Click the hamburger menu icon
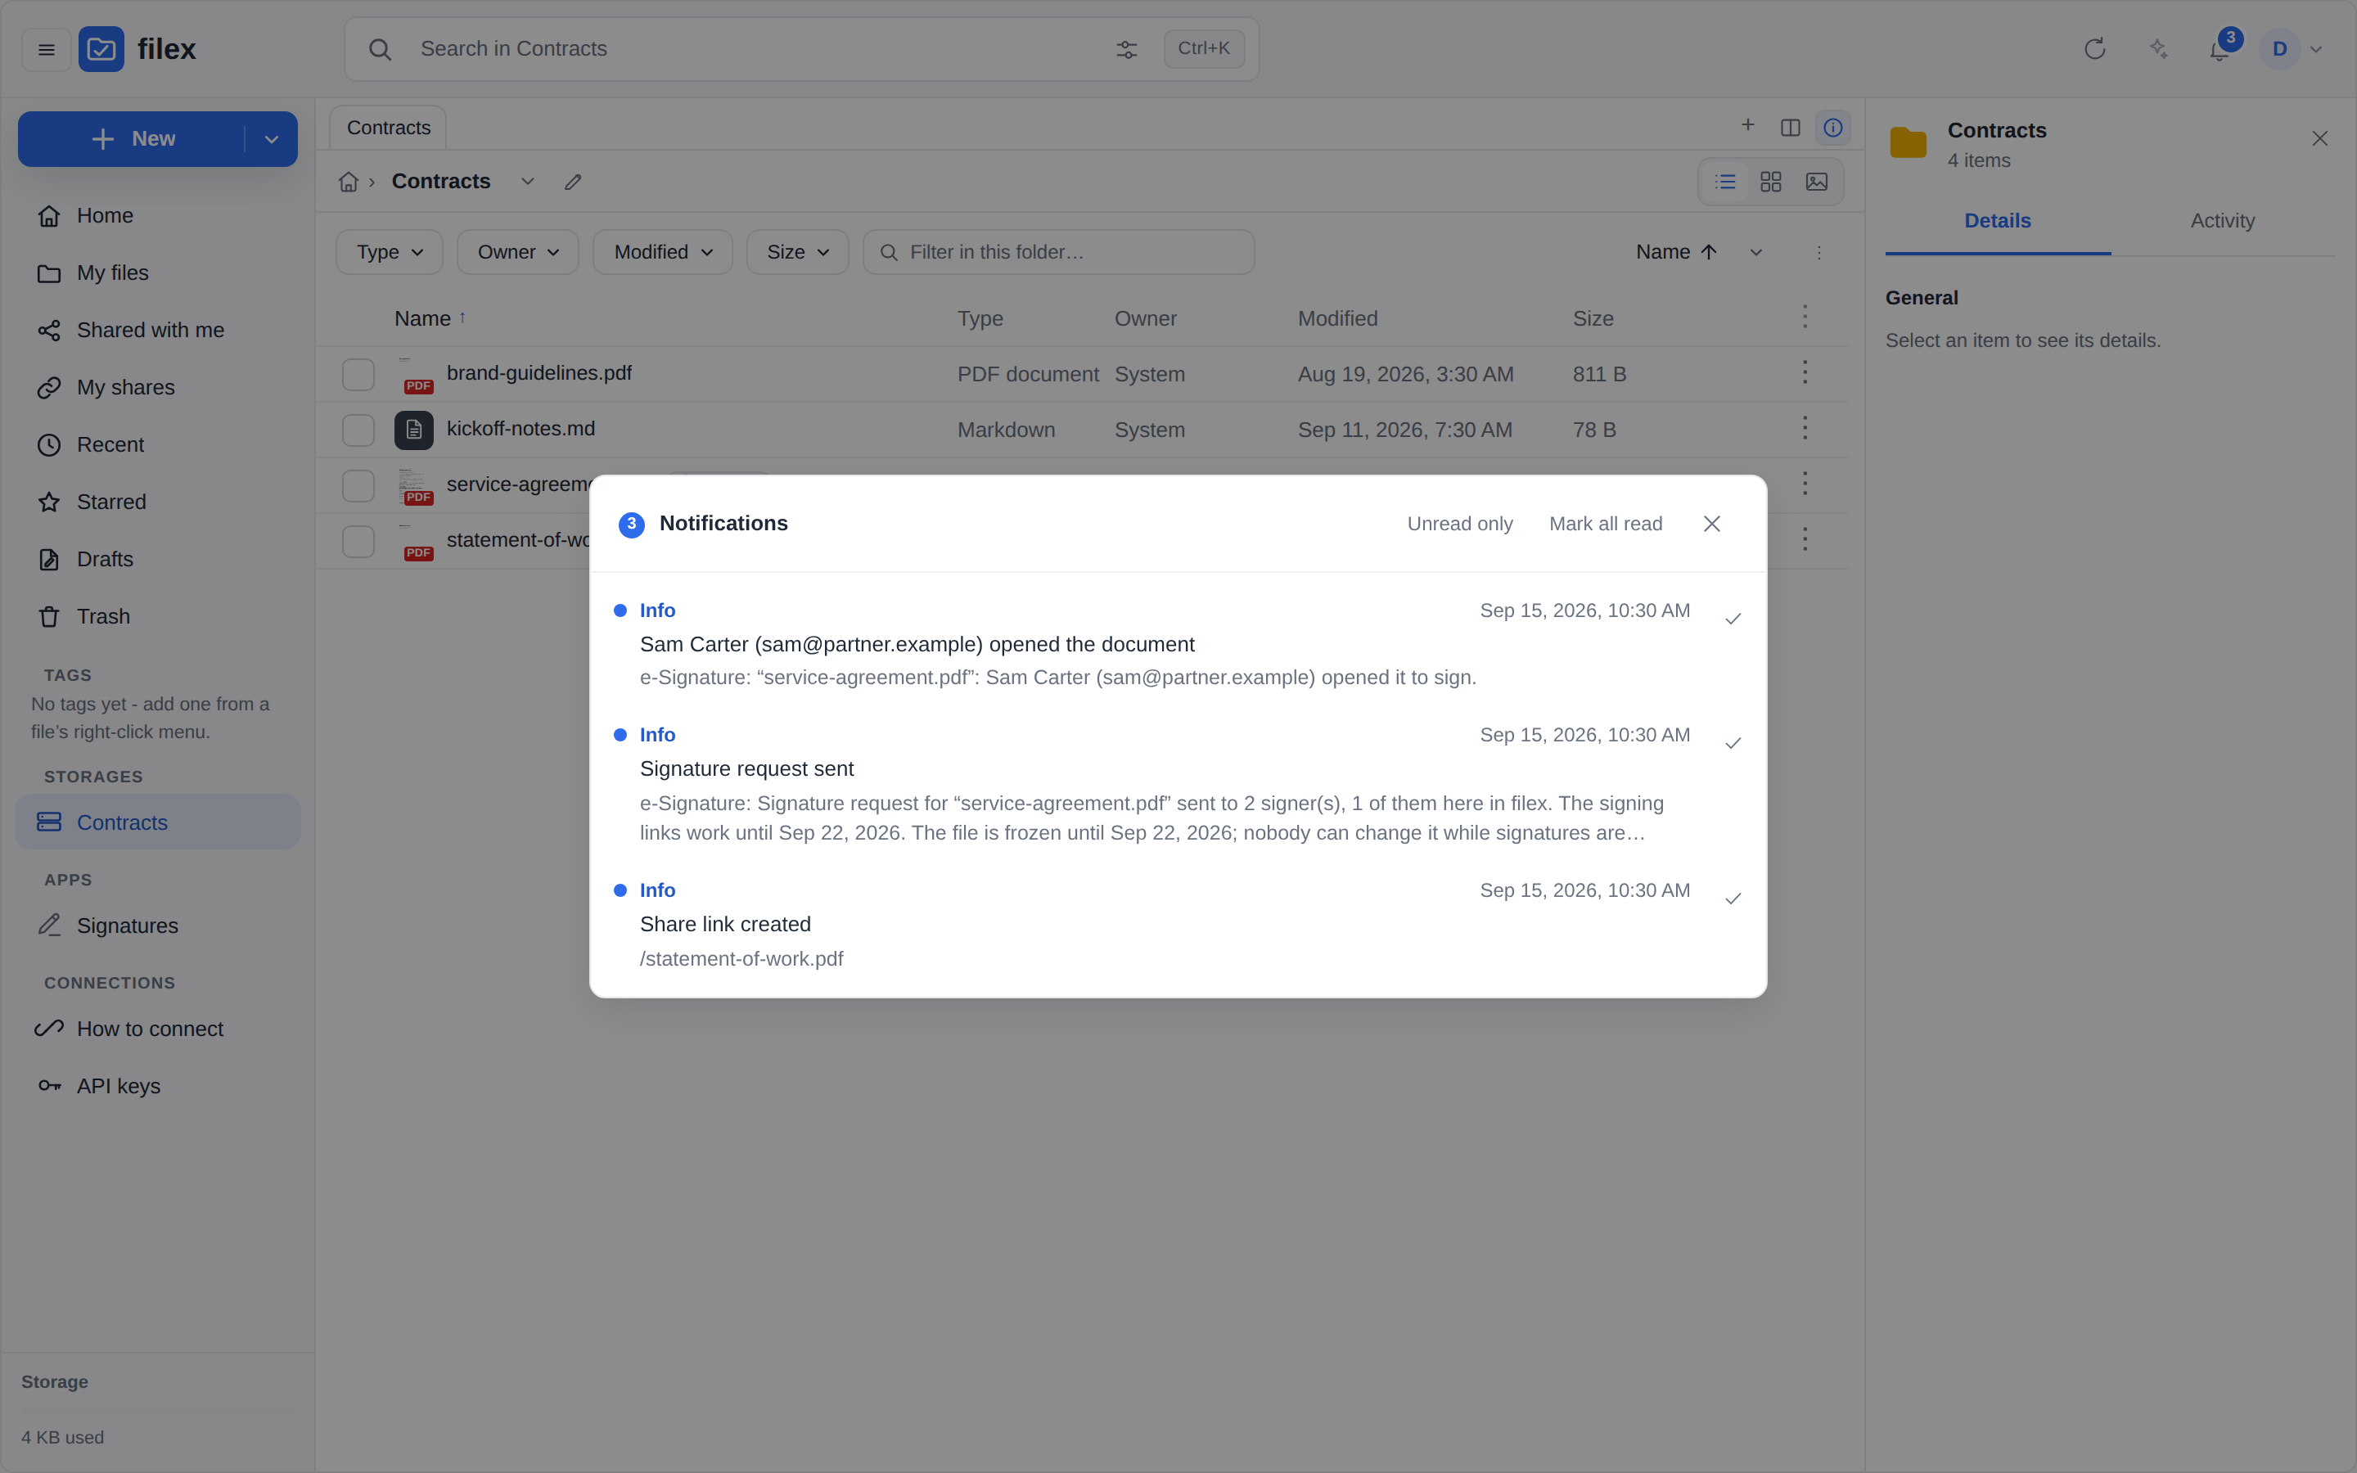The image size is (2357, 1473). coord(46,50)
